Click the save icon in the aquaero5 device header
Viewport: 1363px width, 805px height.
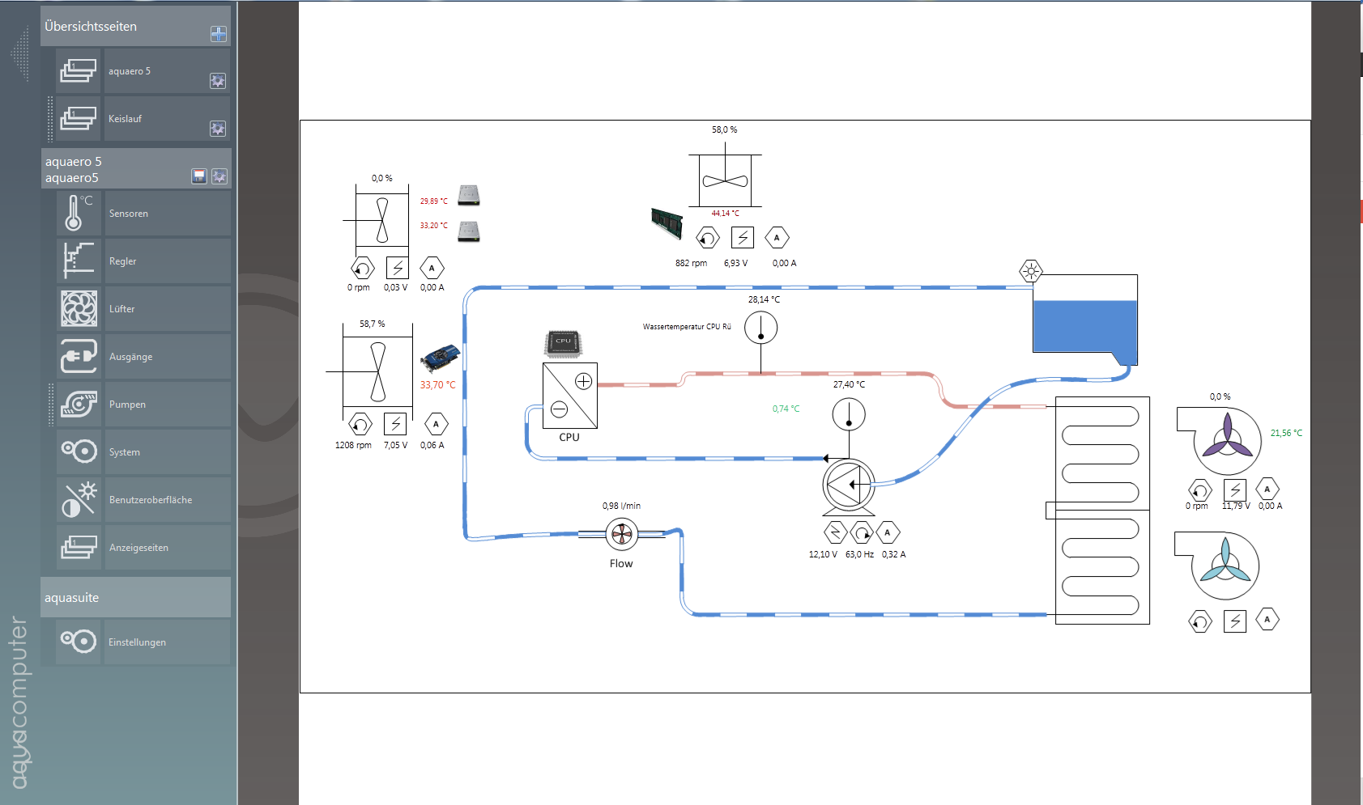(199, 176)
